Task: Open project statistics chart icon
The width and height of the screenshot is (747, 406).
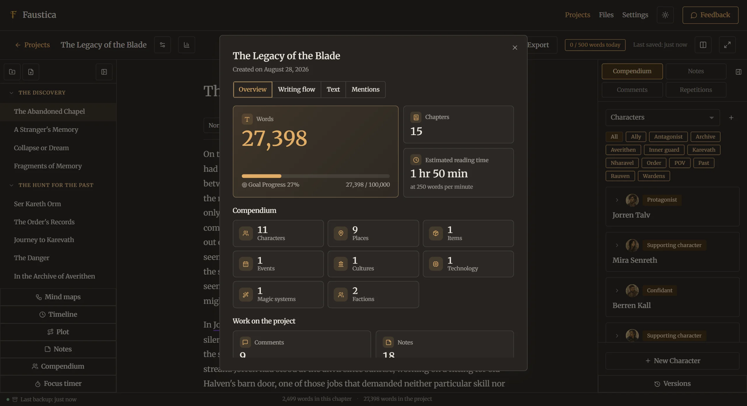Action: pyautogui.click(x=186, y=45)
